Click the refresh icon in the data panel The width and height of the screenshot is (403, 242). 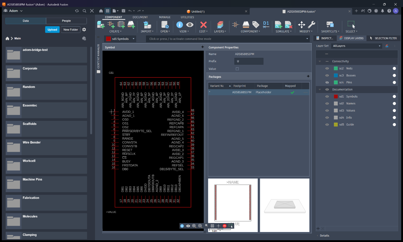click(x=77, y=11)
